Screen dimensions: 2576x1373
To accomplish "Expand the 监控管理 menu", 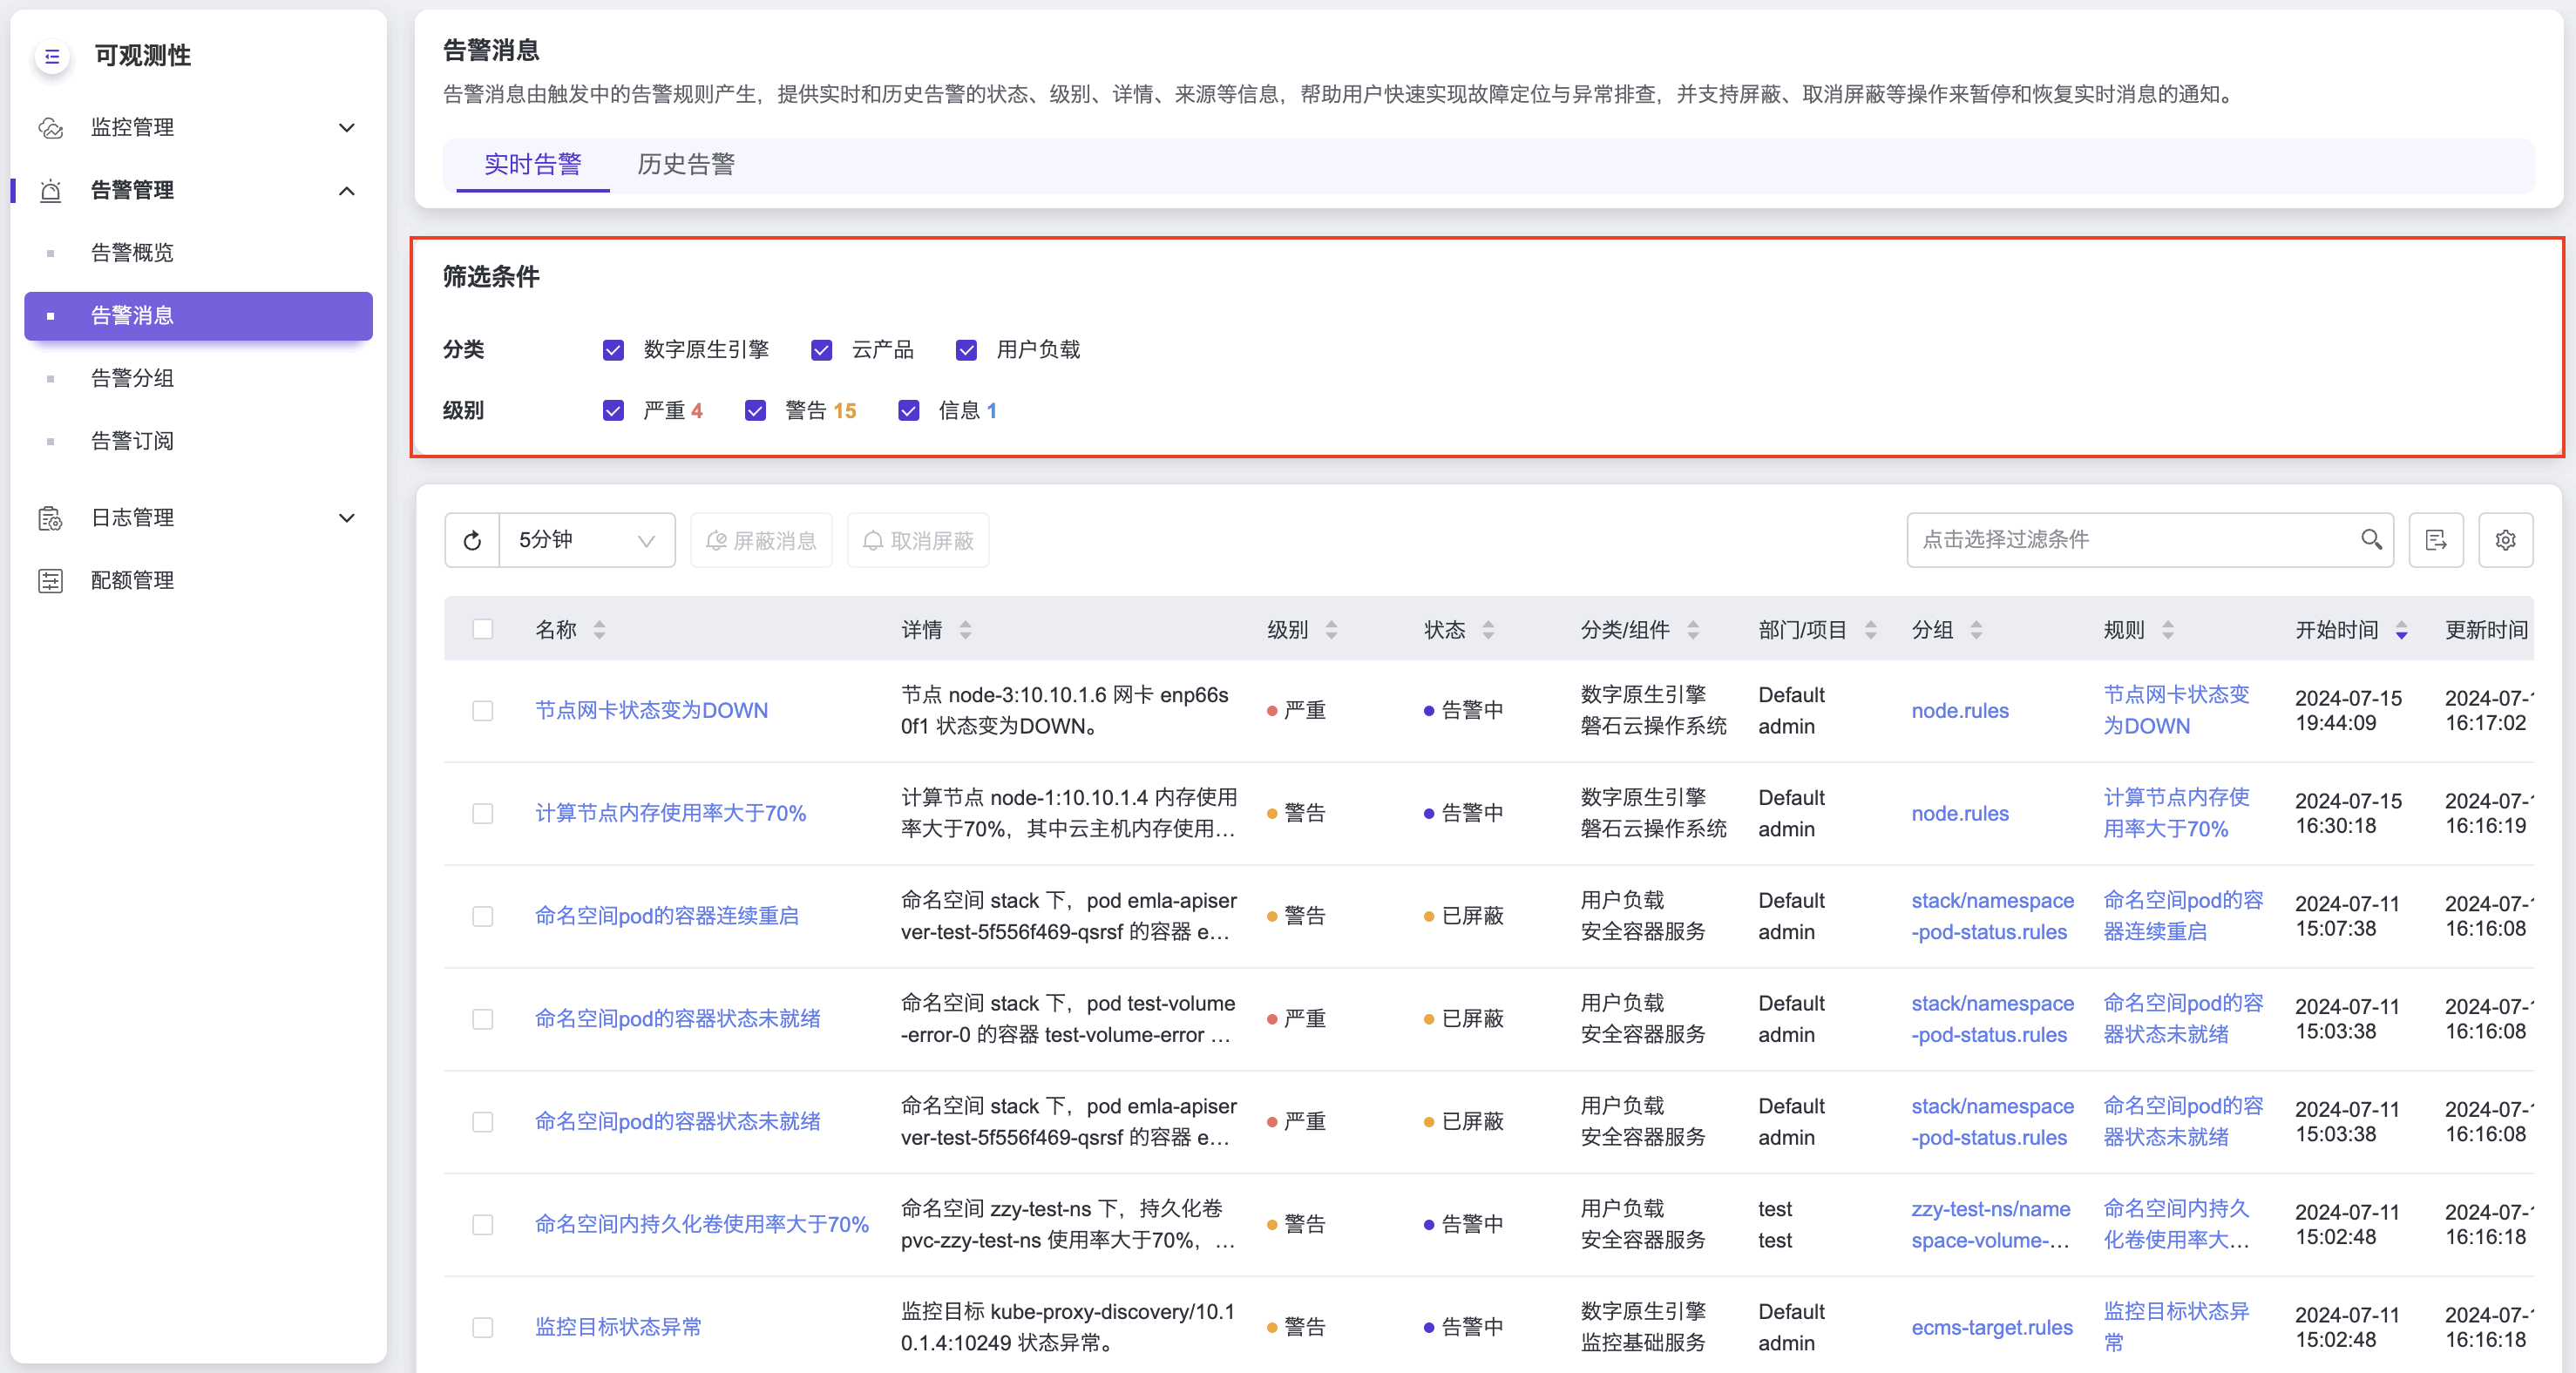I will click(346, 127).
